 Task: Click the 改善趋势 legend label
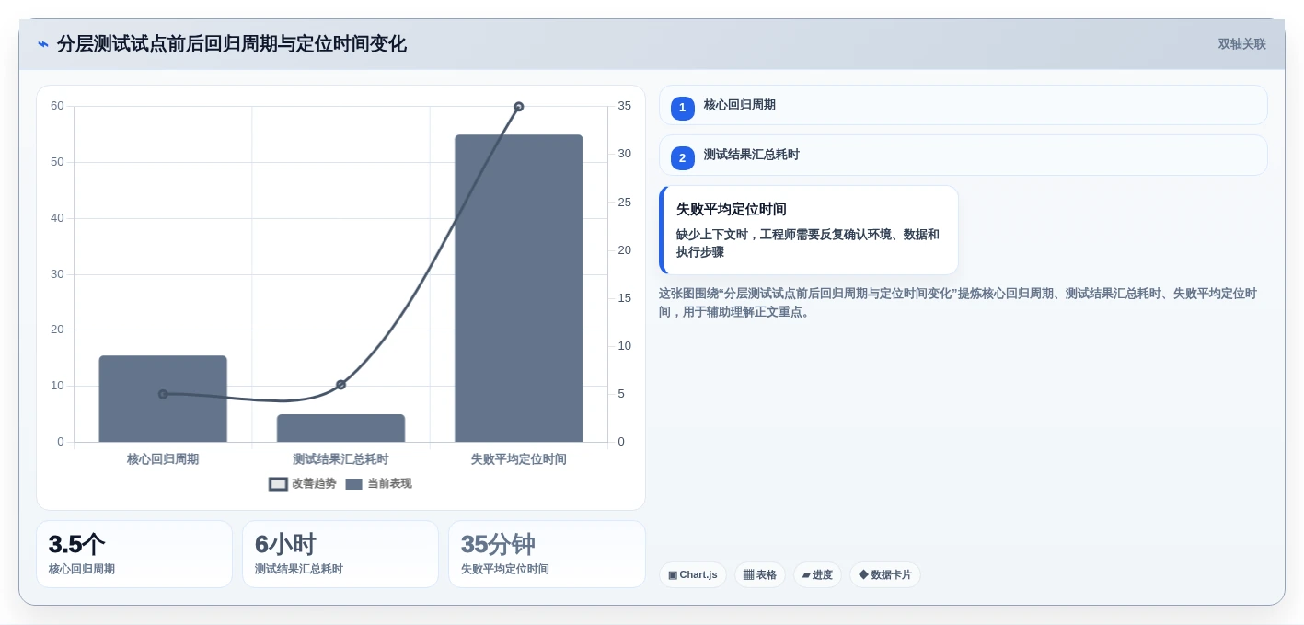[x=314, y=484]
